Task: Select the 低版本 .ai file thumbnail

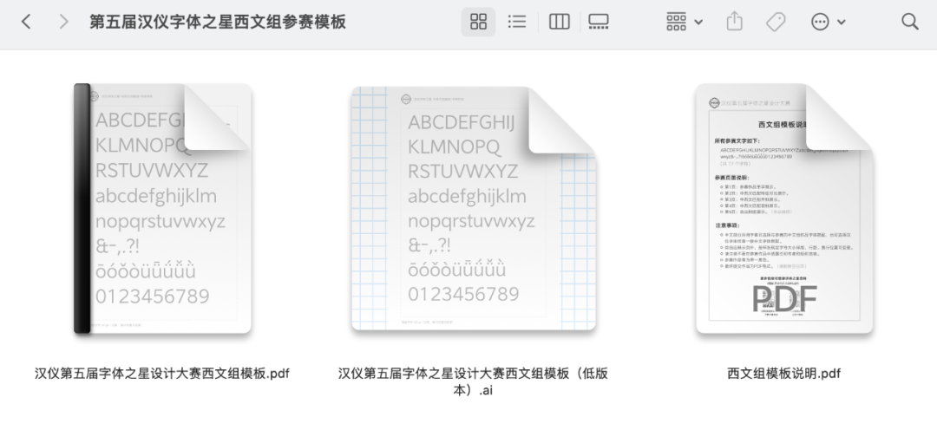Action: point(474,208)
